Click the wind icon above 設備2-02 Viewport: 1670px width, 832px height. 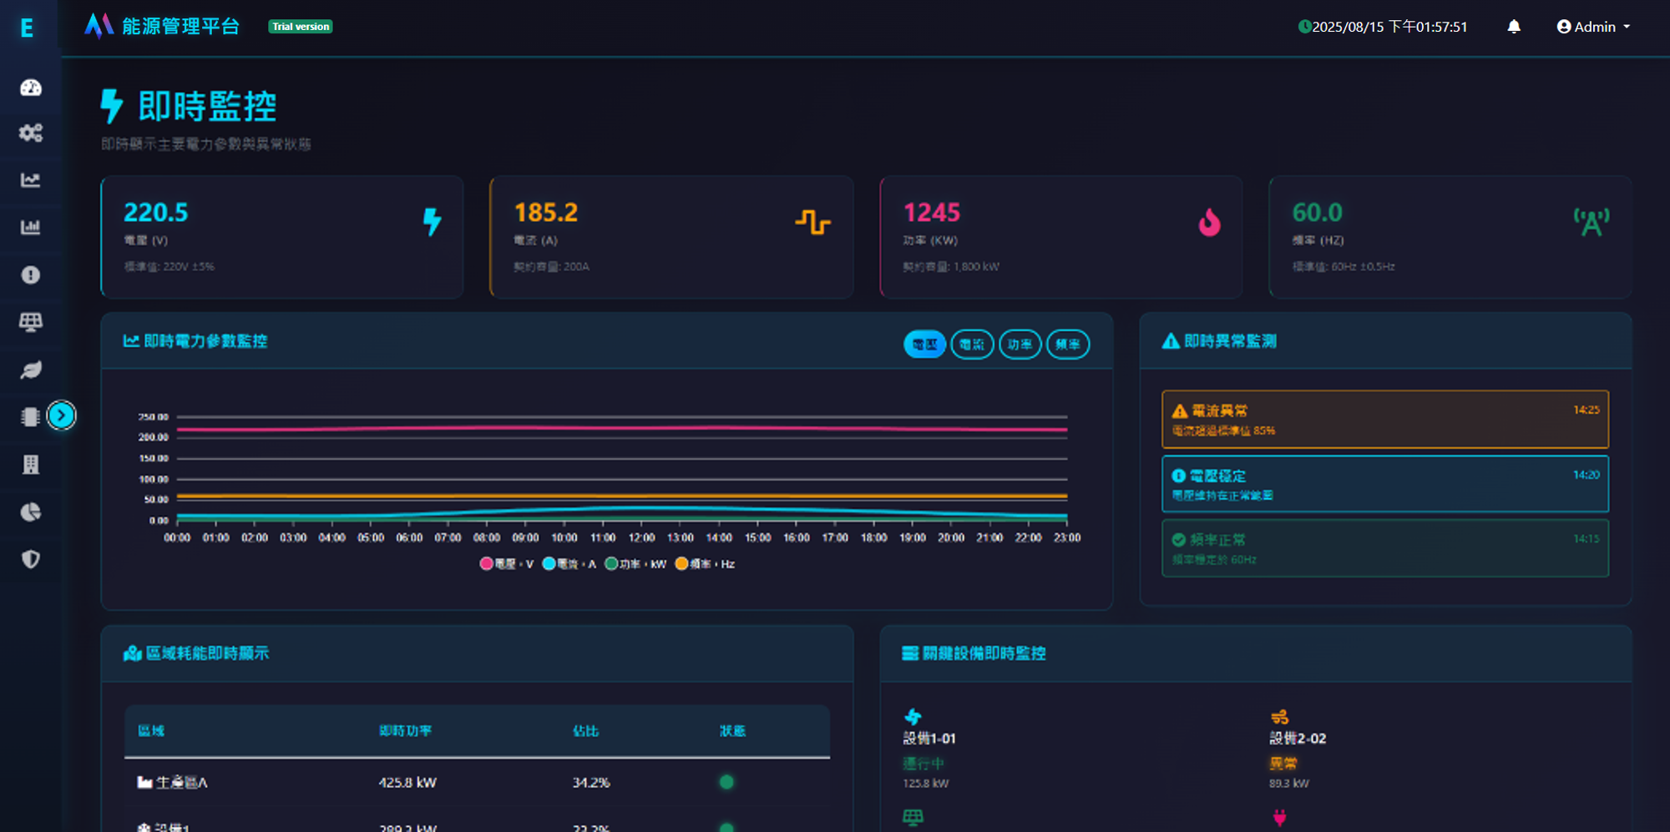(1279, 717)
